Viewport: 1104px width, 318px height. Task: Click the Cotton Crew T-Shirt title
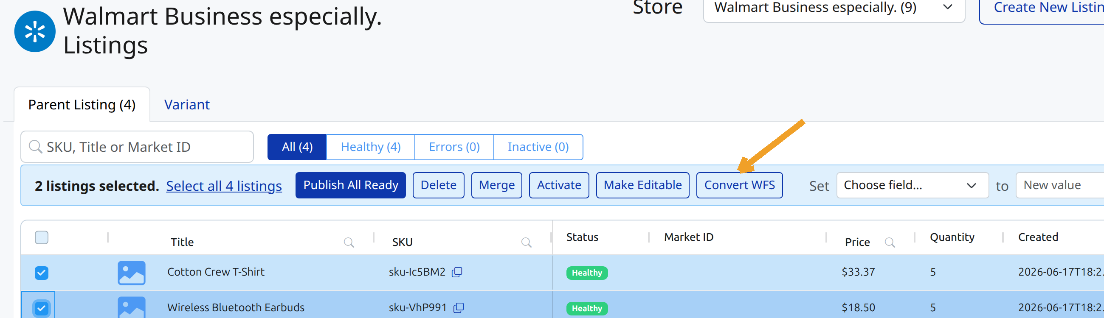[x=216, y=272]
